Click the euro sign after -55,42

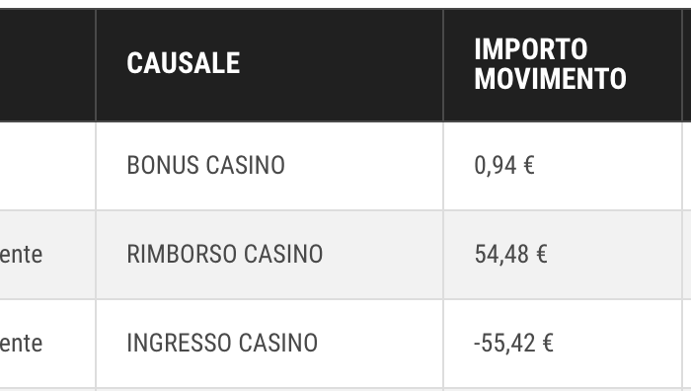(547, 344)
